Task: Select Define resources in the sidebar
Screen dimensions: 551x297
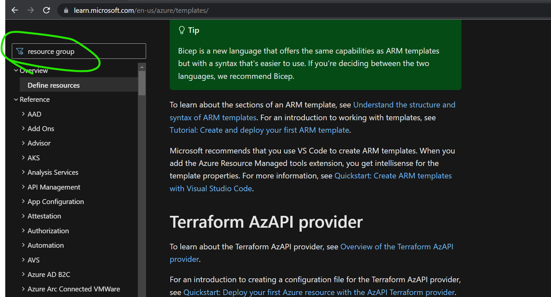Action: click(79, 85)
